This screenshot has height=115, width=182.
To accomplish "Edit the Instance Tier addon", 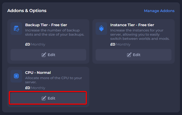I will 133,55.
